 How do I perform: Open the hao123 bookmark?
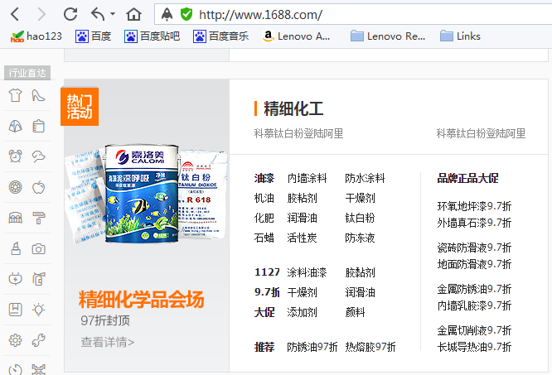36,36
